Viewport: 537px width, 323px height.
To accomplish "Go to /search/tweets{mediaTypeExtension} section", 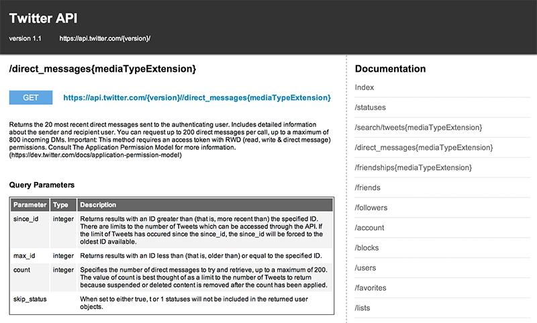I will click(418, 128).
